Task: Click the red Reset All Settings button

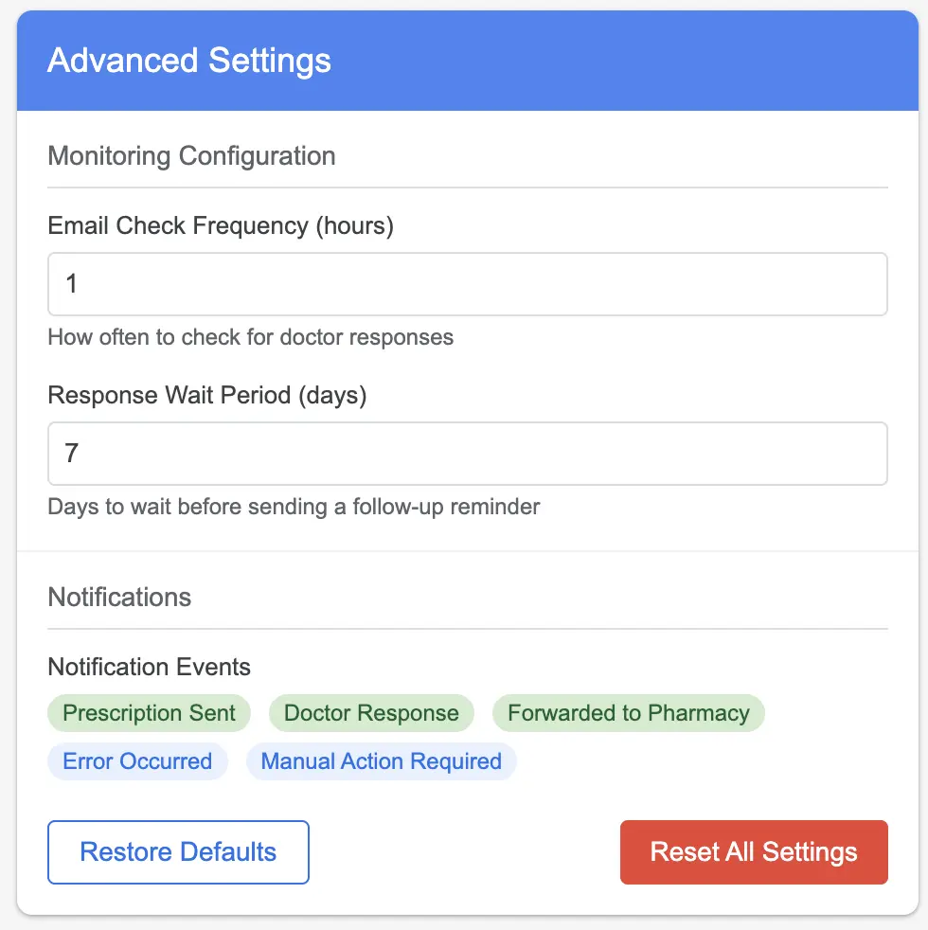Action: pos(754,852)
